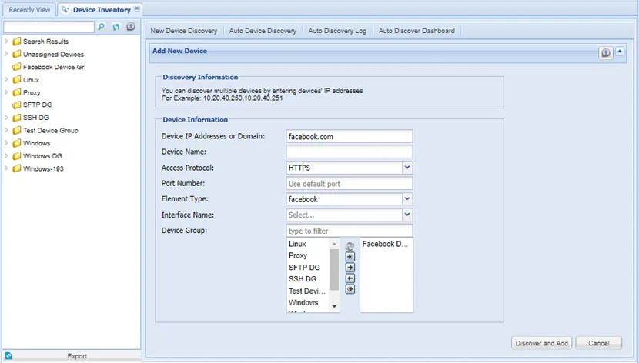Screen dimensions: 639x363
Task: Move all device groups to the selected list
Action: pos(350,257)
